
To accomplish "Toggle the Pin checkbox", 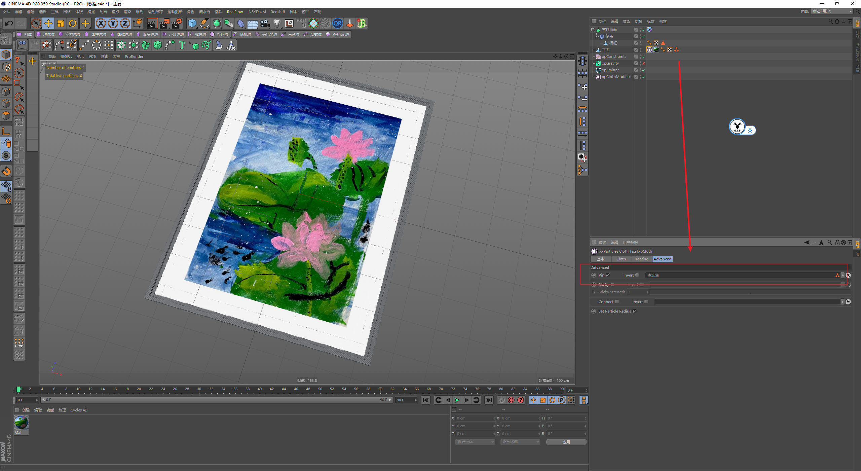I will (x=608, y=275).
